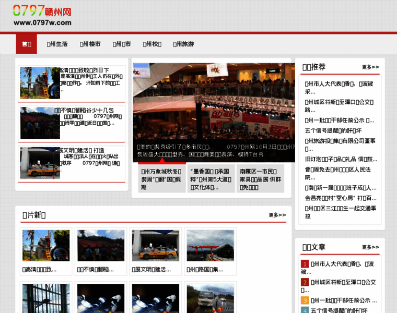Open caption link 不慎 翻稻… under second photo
The image size is (397, 313).
(96, 270)
